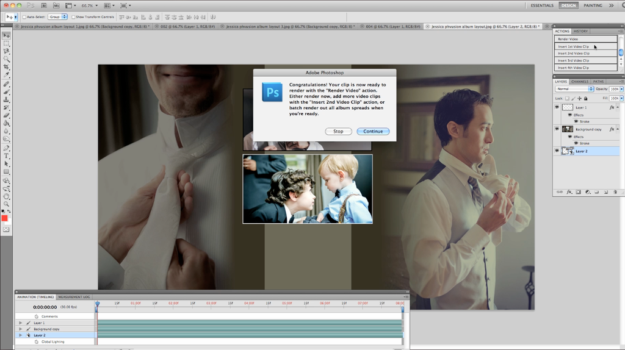This screenshot has height=350, width=625.
Task: Select the Move tool in the toolbox
Action: tap(6, 35)
